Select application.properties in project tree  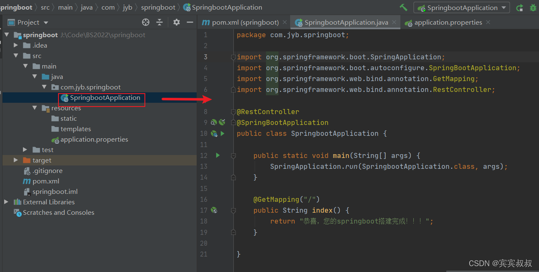point(94,140)
